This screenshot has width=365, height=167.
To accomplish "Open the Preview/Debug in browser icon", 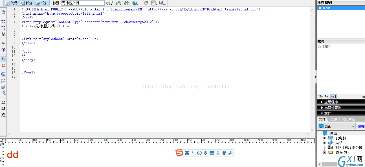I will 118,3.
